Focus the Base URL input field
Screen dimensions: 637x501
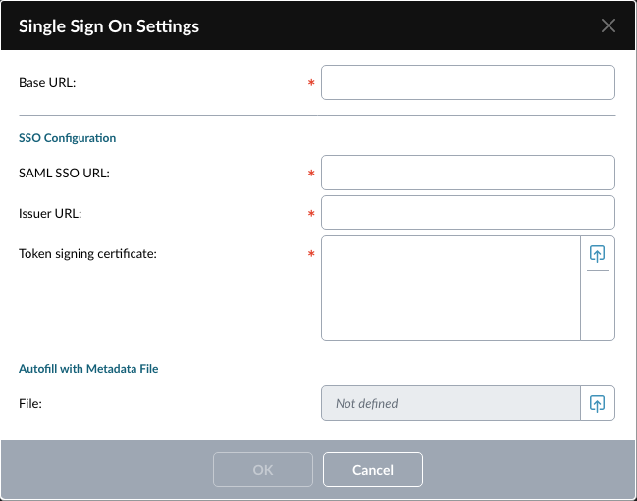coord(467,82)
